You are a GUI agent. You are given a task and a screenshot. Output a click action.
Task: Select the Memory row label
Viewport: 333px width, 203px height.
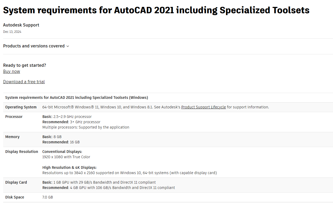pyautogui.click(x=12, y=137)
